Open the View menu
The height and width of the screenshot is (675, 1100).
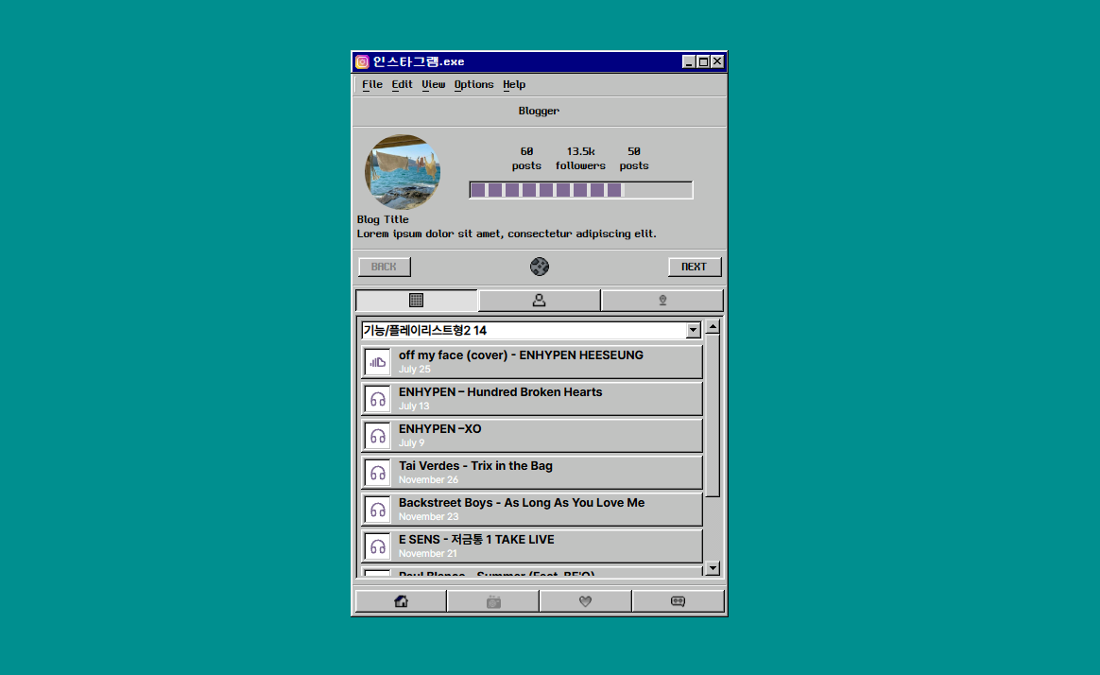(433, 84)
